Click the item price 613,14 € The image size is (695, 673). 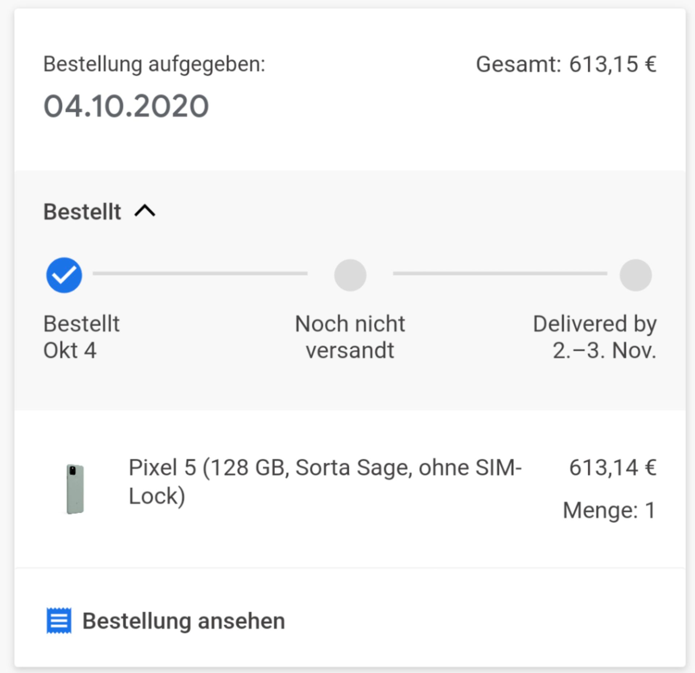[613, 467]
